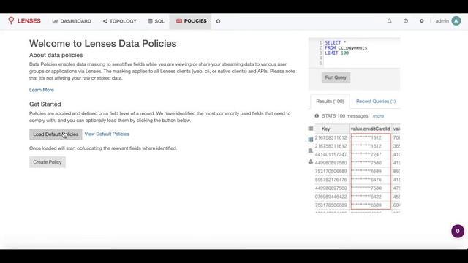Screen dimensions: 468x263
Task: Click the Lenses logo
Action: coord(24,21)
